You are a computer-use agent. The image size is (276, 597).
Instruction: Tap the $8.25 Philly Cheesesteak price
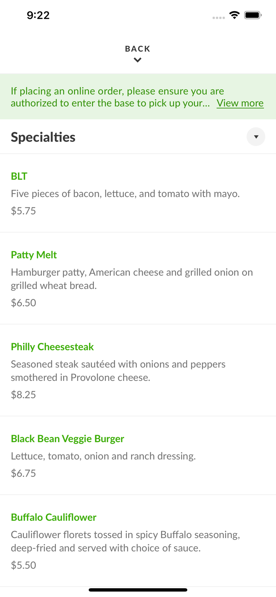tap(23, 394)
